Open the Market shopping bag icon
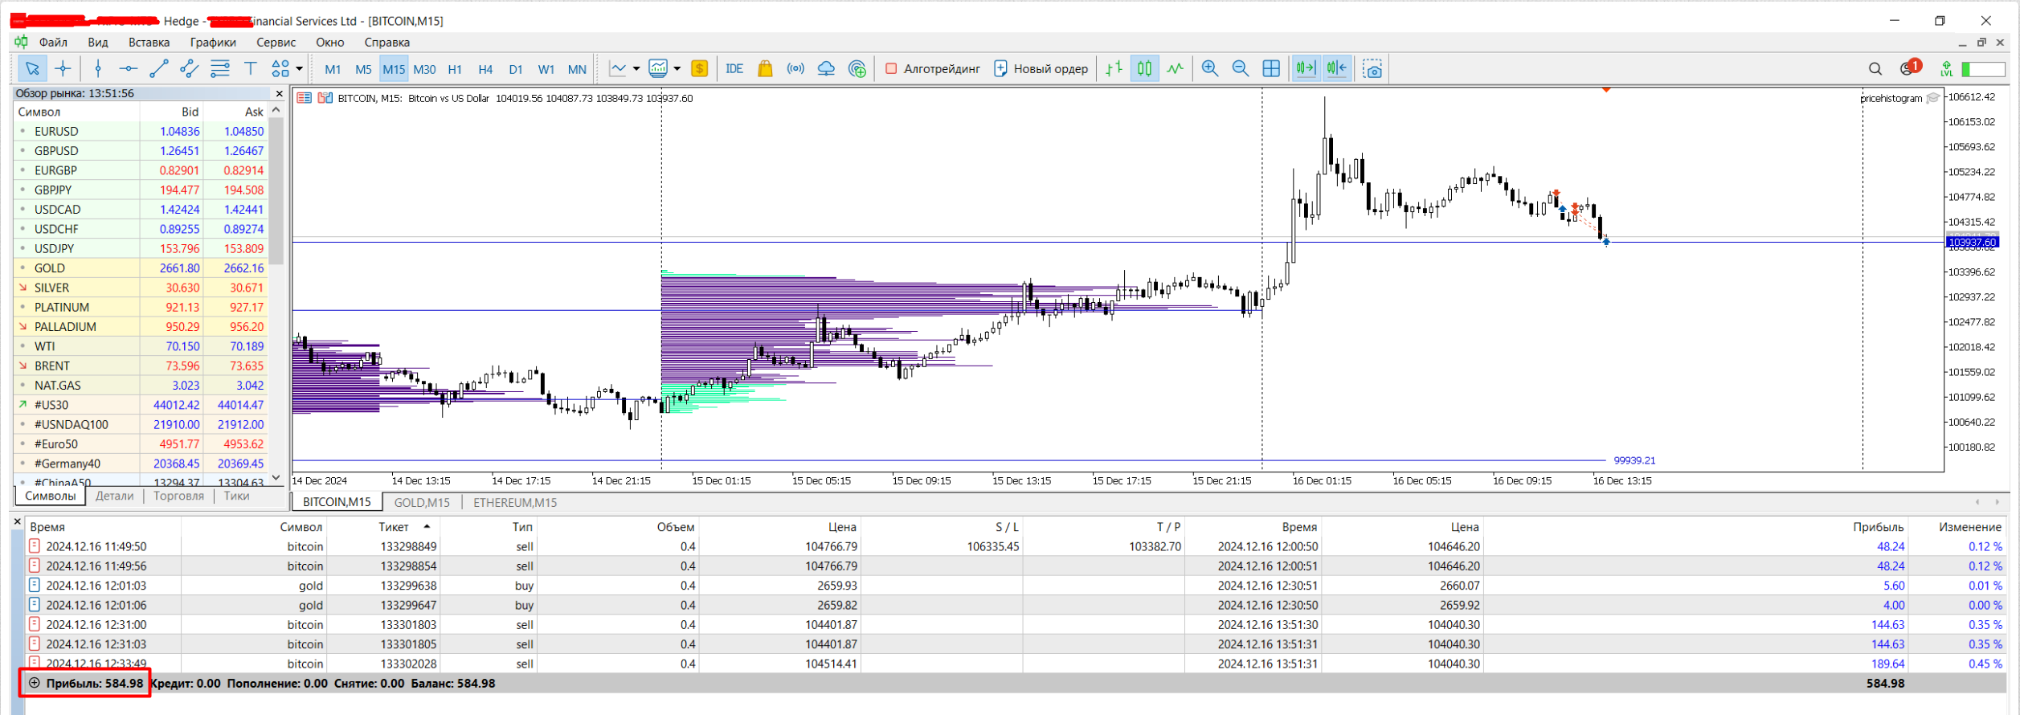Image resolution: width=2020 pixels, height=715 pixels. pyautogui.click(x=765, y=69)
